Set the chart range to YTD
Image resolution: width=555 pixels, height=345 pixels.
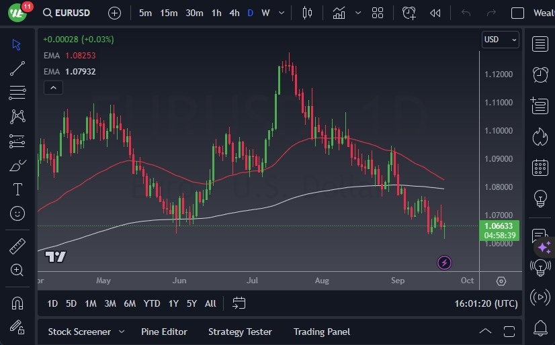(152, 303)
